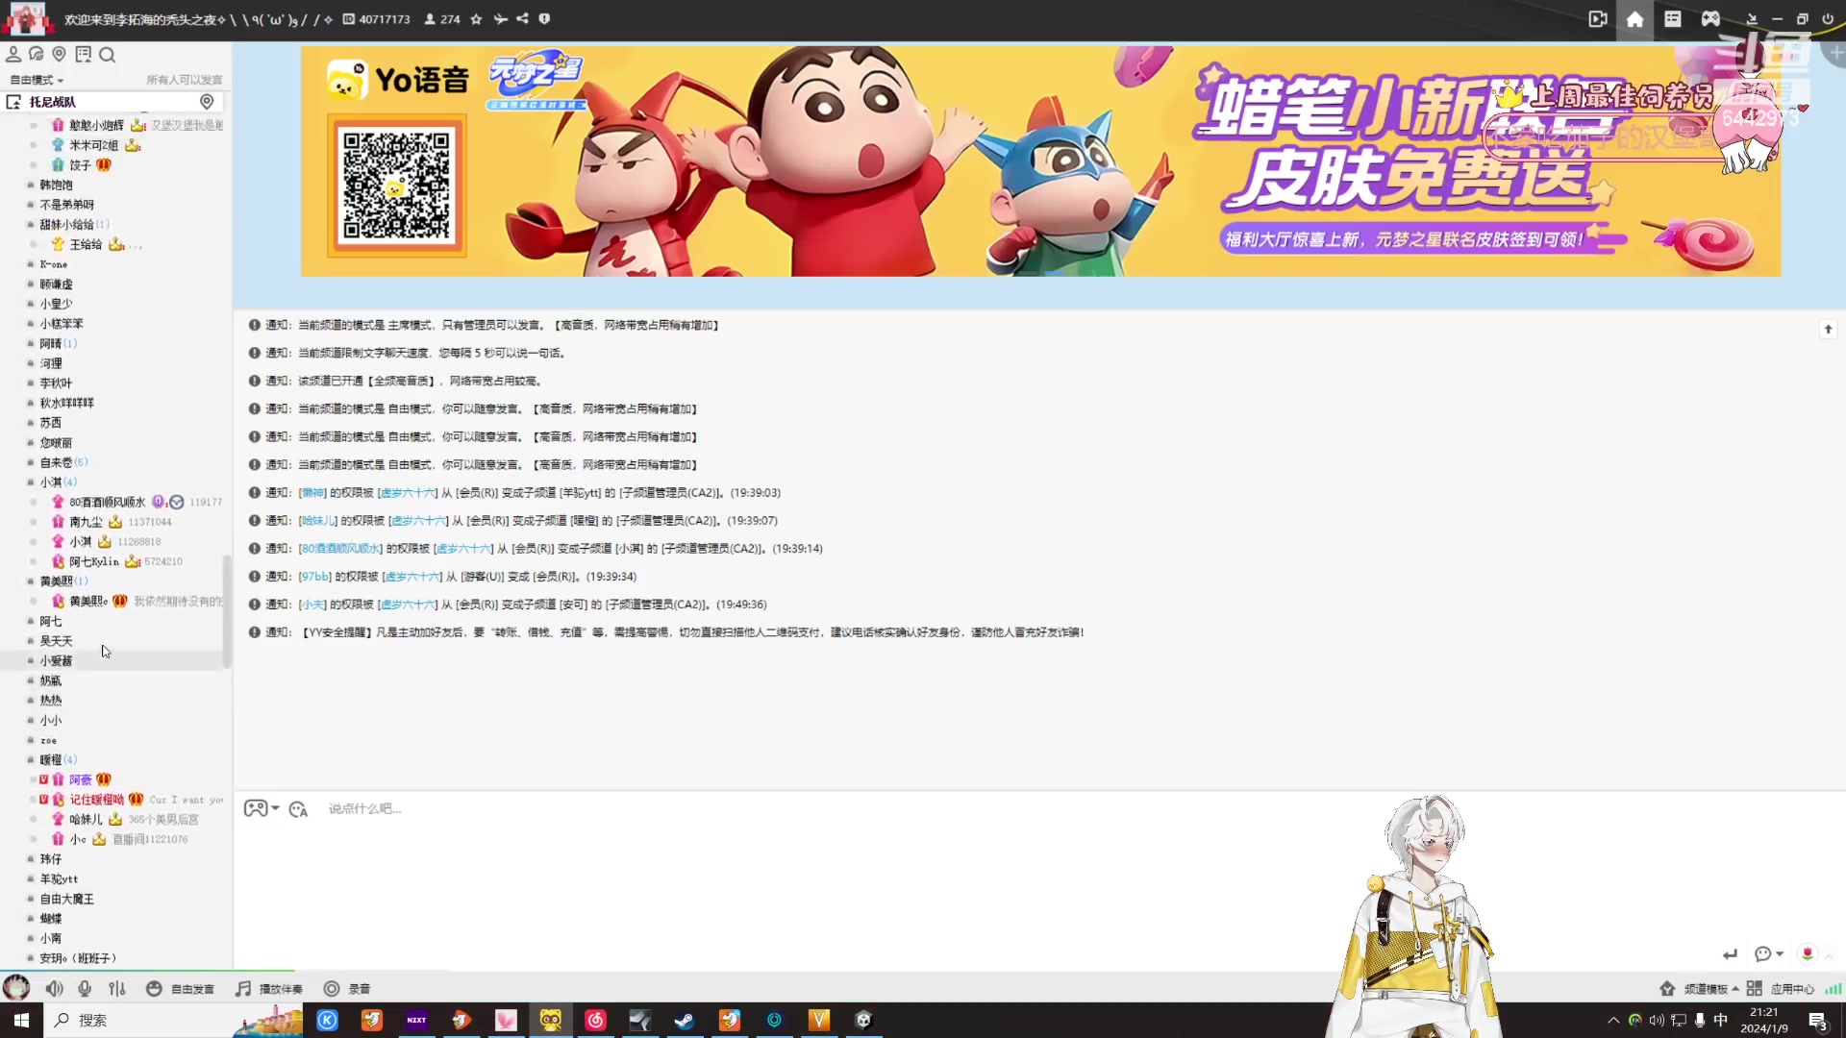Click the user link 97bb in the notice
This screenshot has width=1846, height=1038.
coord(314,577)
